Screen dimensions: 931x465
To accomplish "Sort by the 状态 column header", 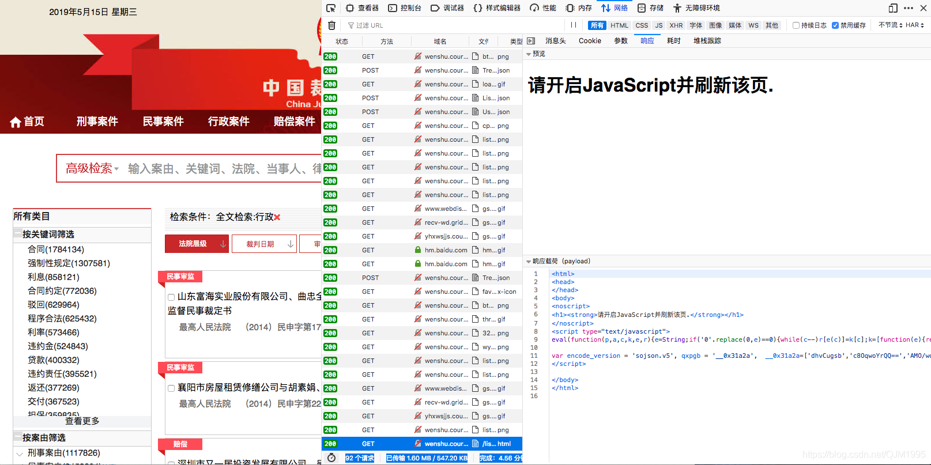I will [x=342, y=41].
